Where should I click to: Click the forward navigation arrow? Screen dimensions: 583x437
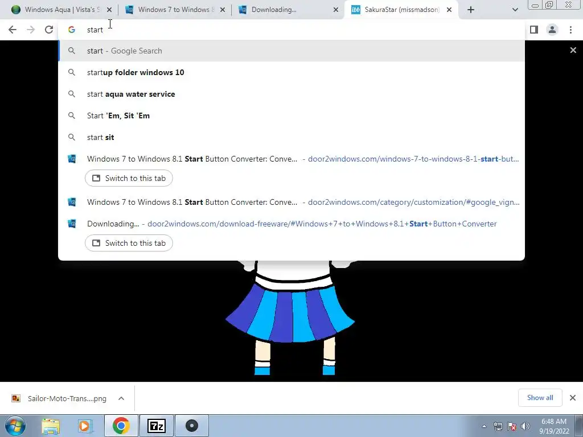coord(31,30)
